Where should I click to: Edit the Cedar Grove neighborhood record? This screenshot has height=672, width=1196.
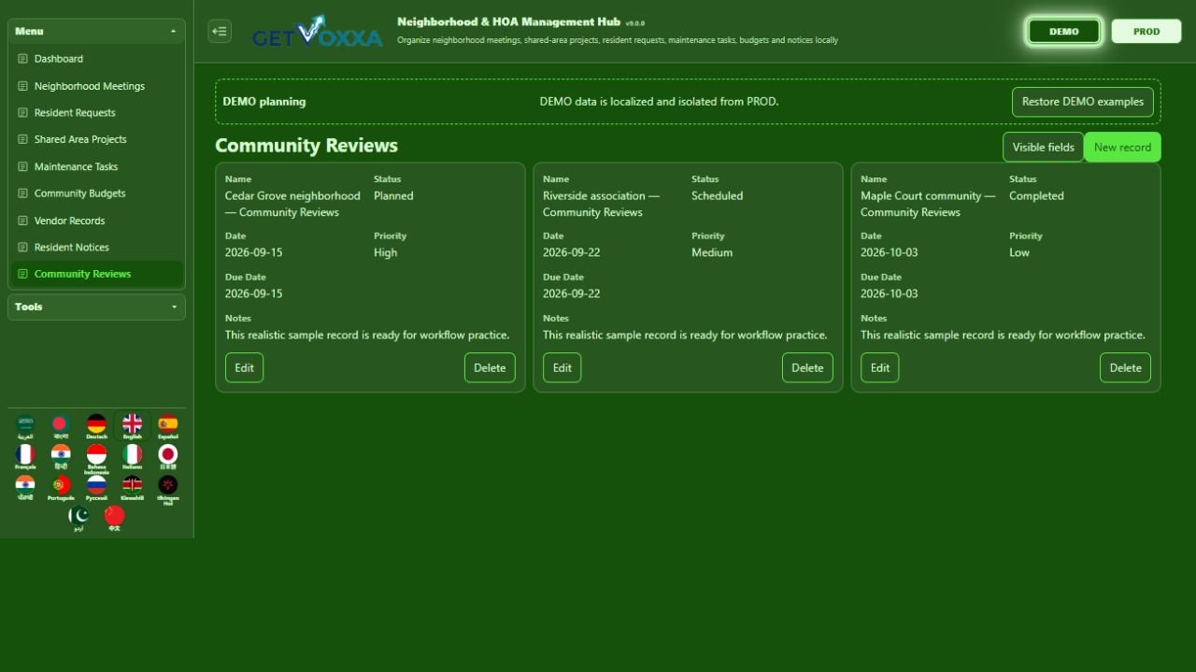244,367
